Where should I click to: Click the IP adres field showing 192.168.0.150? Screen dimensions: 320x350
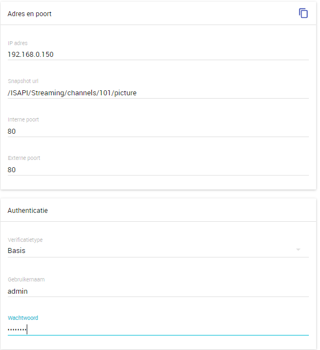158,55
